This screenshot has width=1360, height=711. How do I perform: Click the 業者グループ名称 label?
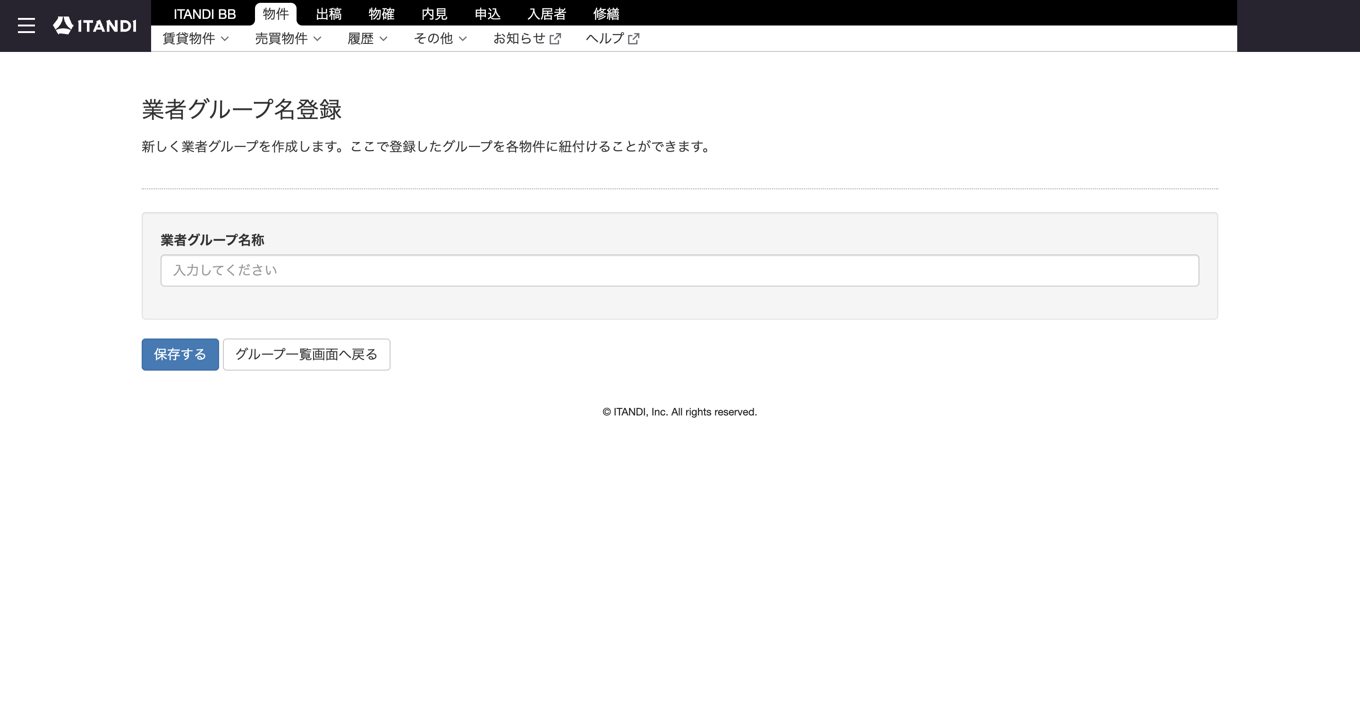[x=212, y=240]
